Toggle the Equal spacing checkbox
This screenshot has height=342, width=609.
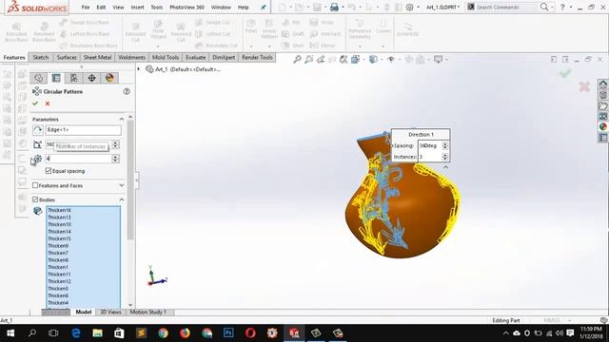point(49,171)
